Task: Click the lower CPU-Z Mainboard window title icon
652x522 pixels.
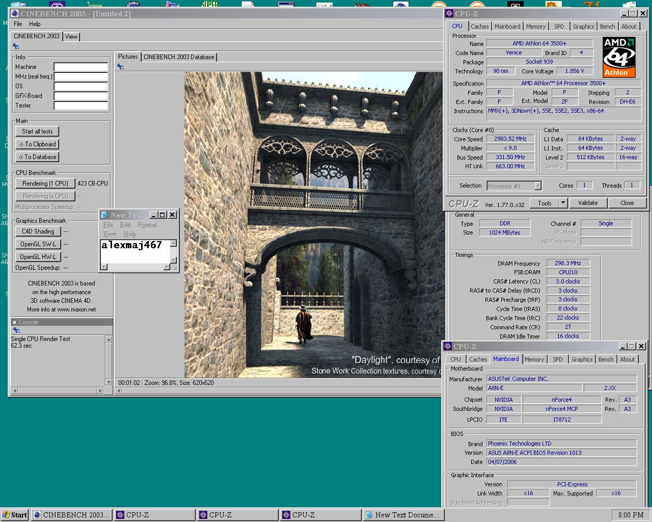Action: tap(448, 346)
